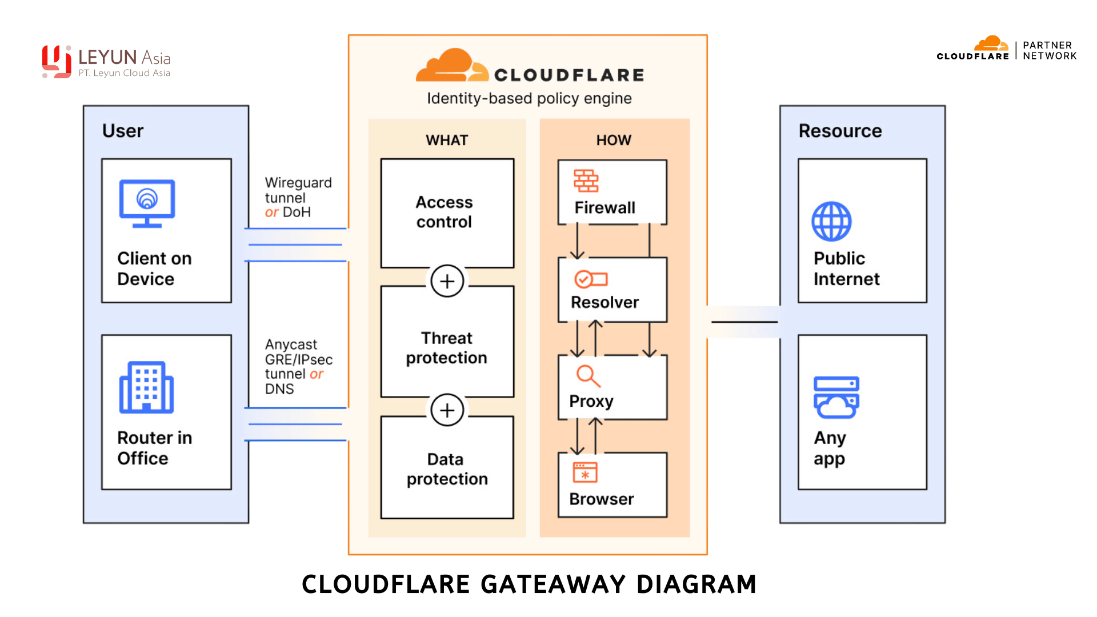Click the Browser grid icon
Viewport: 1097px width, 617px height.
[x=579, y=478]
